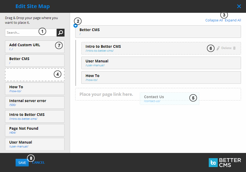246x172 pixels.
Task: Click the Edit Site Map title
Action: point(33,6)
